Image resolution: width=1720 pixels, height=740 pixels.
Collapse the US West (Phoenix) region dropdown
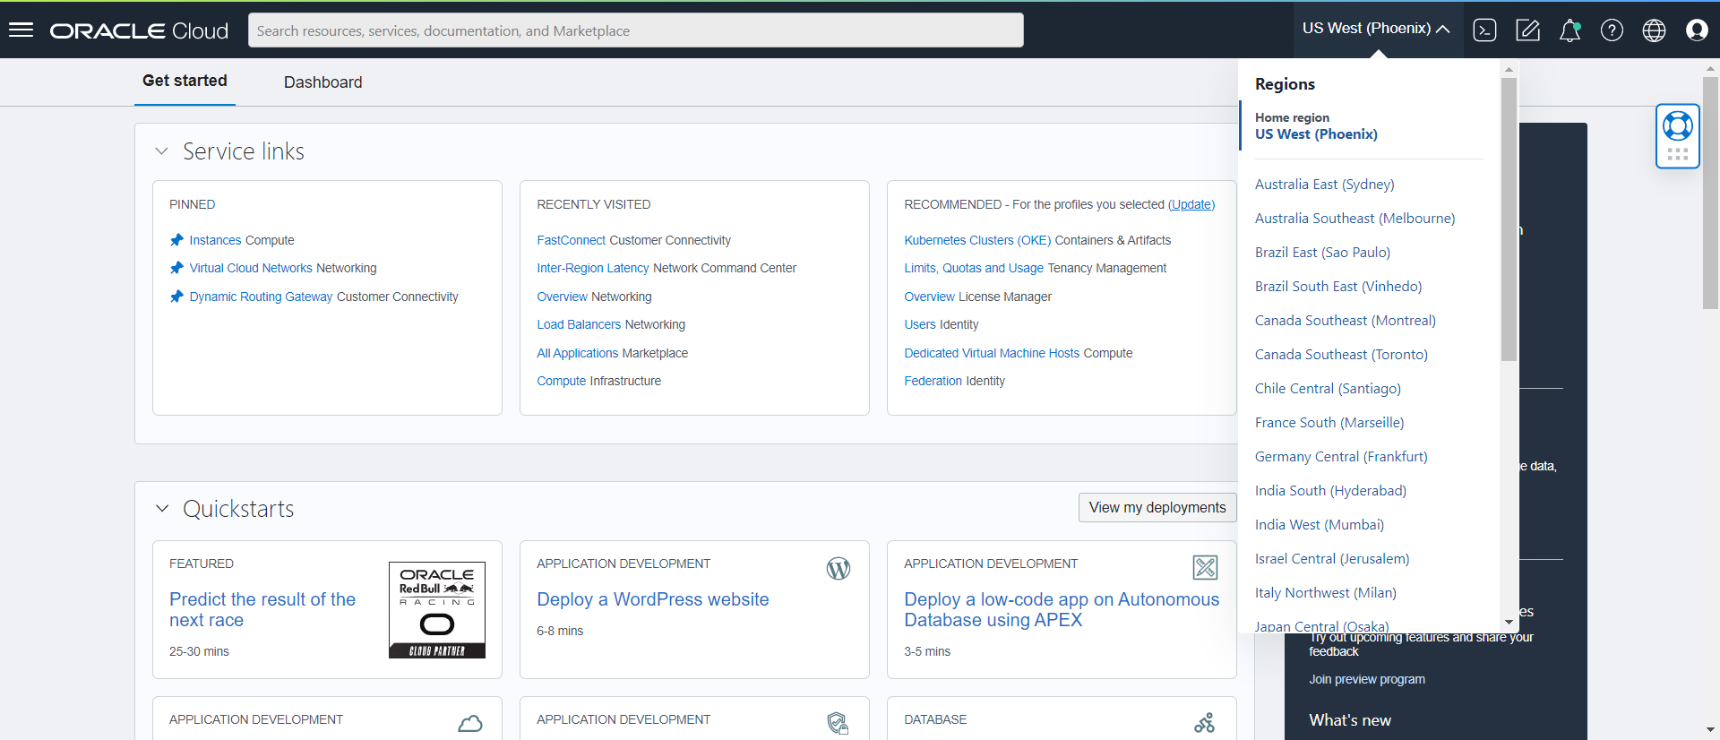tap(1375, 29)
